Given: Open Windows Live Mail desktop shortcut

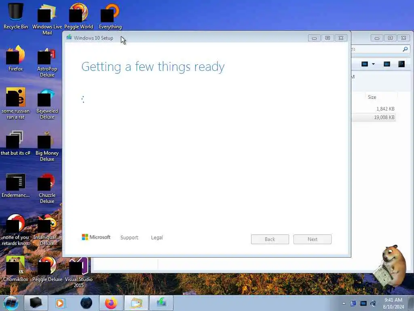Looking at the screenshot, I should [47, 19].
